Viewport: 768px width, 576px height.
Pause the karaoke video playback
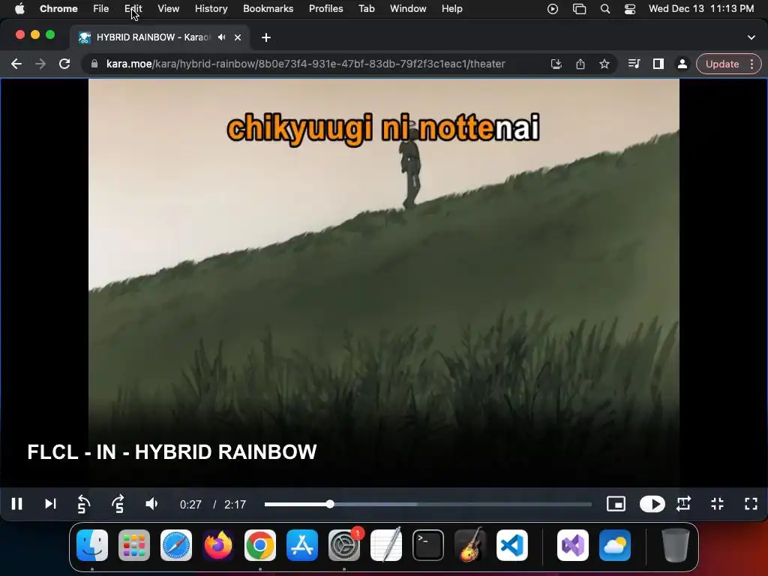16,504
